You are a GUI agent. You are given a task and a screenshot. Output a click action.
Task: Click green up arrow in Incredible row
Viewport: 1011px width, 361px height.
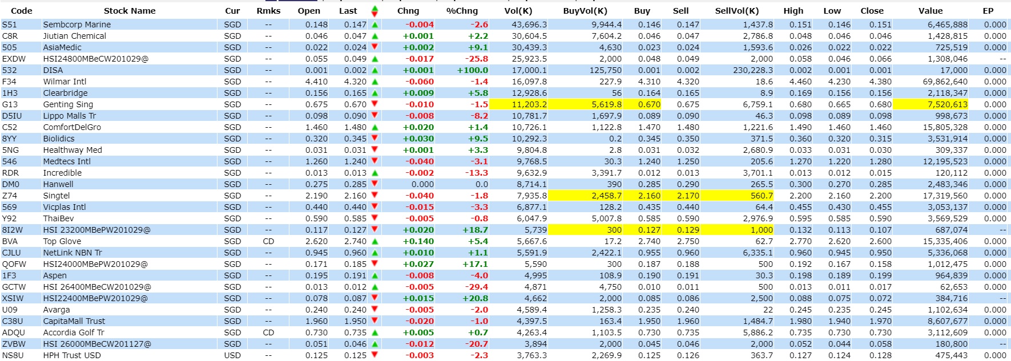[x=375, y=173]
